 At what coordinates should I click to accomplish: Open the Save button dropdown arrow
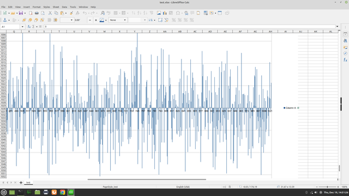coord(25,13)
